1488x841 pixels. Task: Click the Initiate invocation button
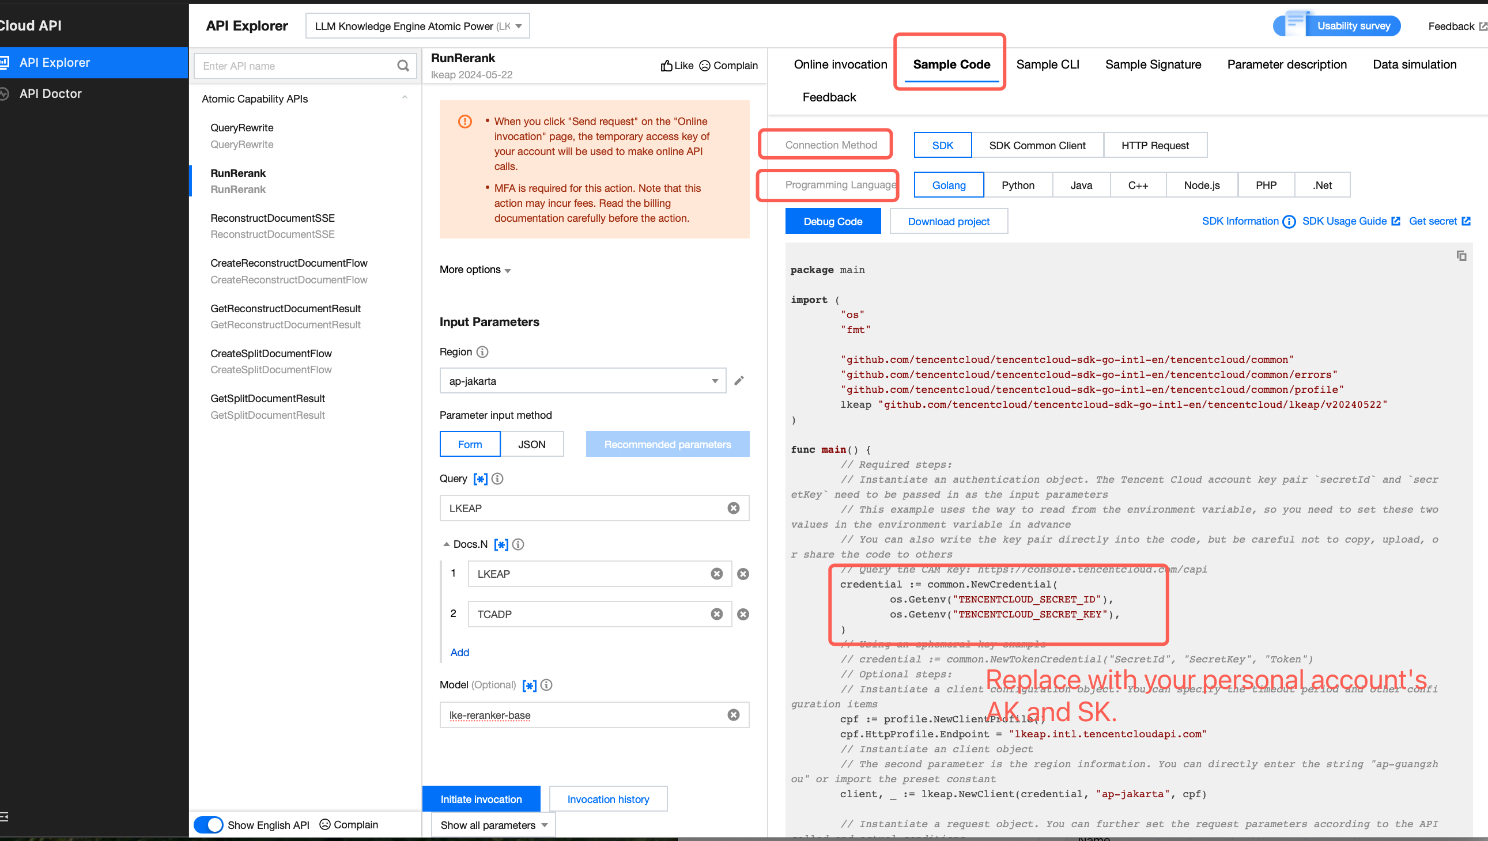481,799
